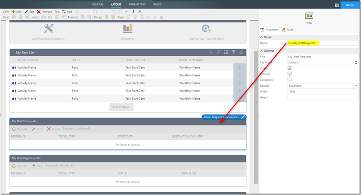Viewport: 361px width, 195px height.
Task: Click Refresh in My Pending Requests
Action: [19, 166]
